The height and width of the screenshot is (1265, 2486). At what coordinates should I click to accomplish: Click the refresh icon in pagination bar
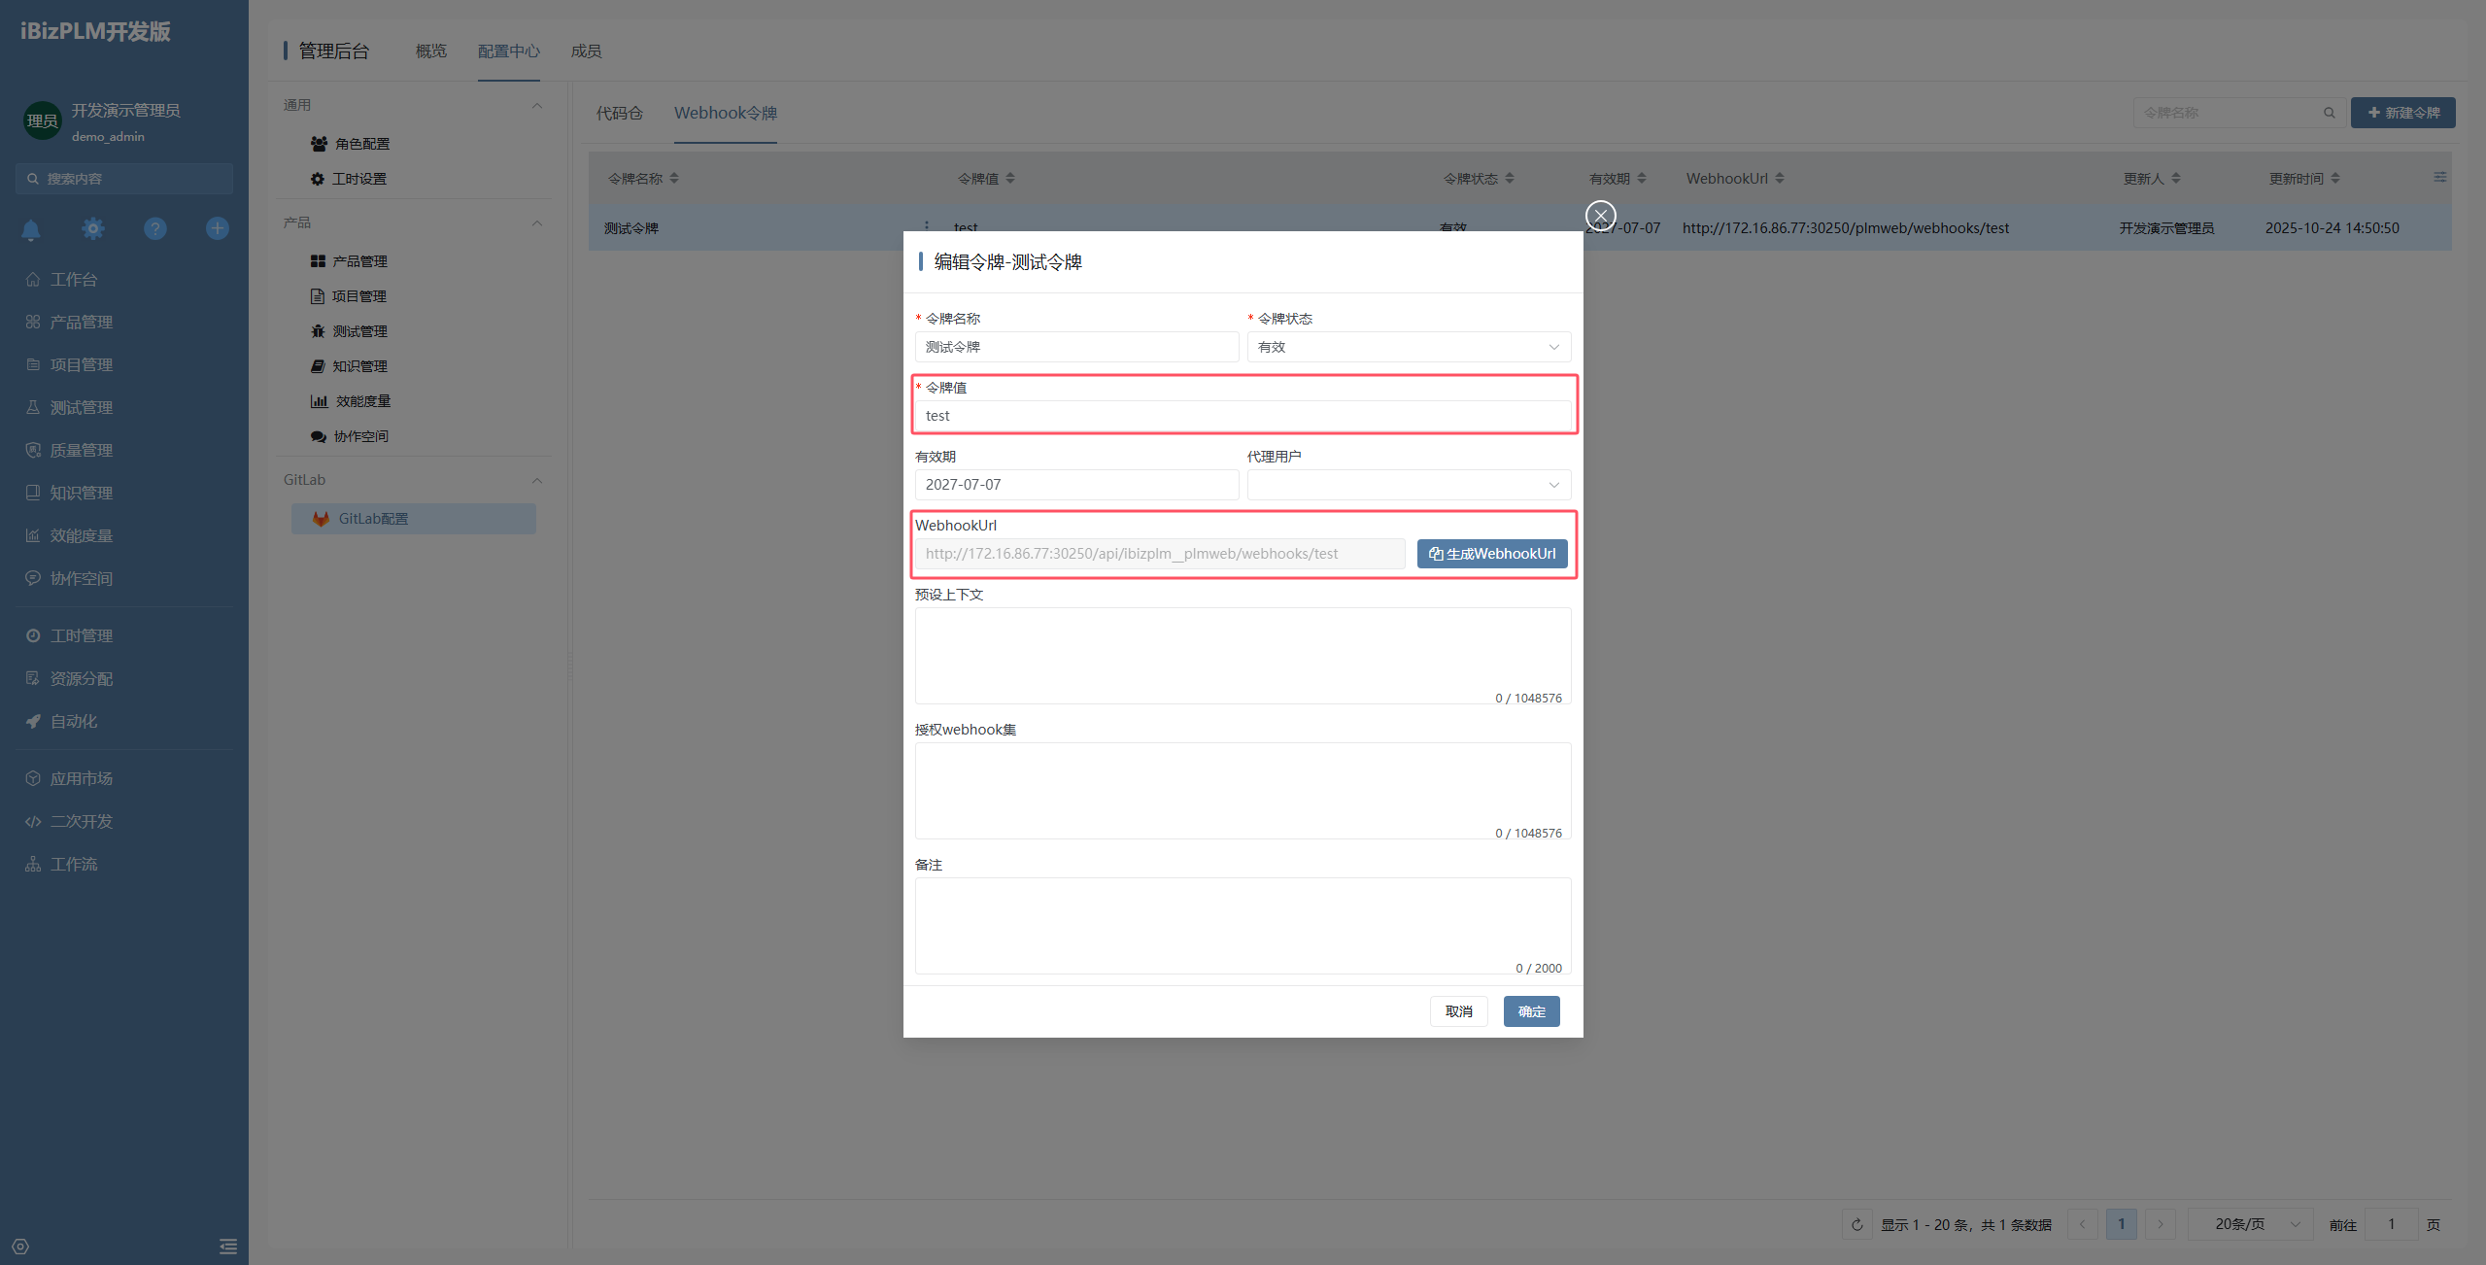tap(1856, 1224)
